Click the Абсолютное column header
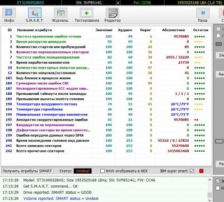Image resolution: width=224 pixels, height=202 pixels. 174,30
